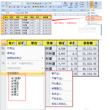Open the 类别 column filter arrow
Image resolution: width=110 pixels, height=110 pixels.
click(x=55, y=44)
